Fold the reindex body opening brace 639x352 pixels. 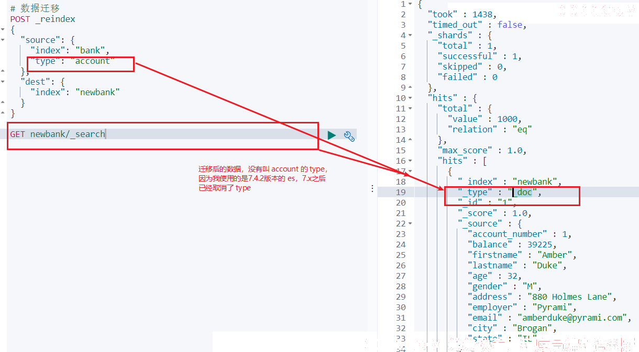pyautogui.click(x=3, y=29)
